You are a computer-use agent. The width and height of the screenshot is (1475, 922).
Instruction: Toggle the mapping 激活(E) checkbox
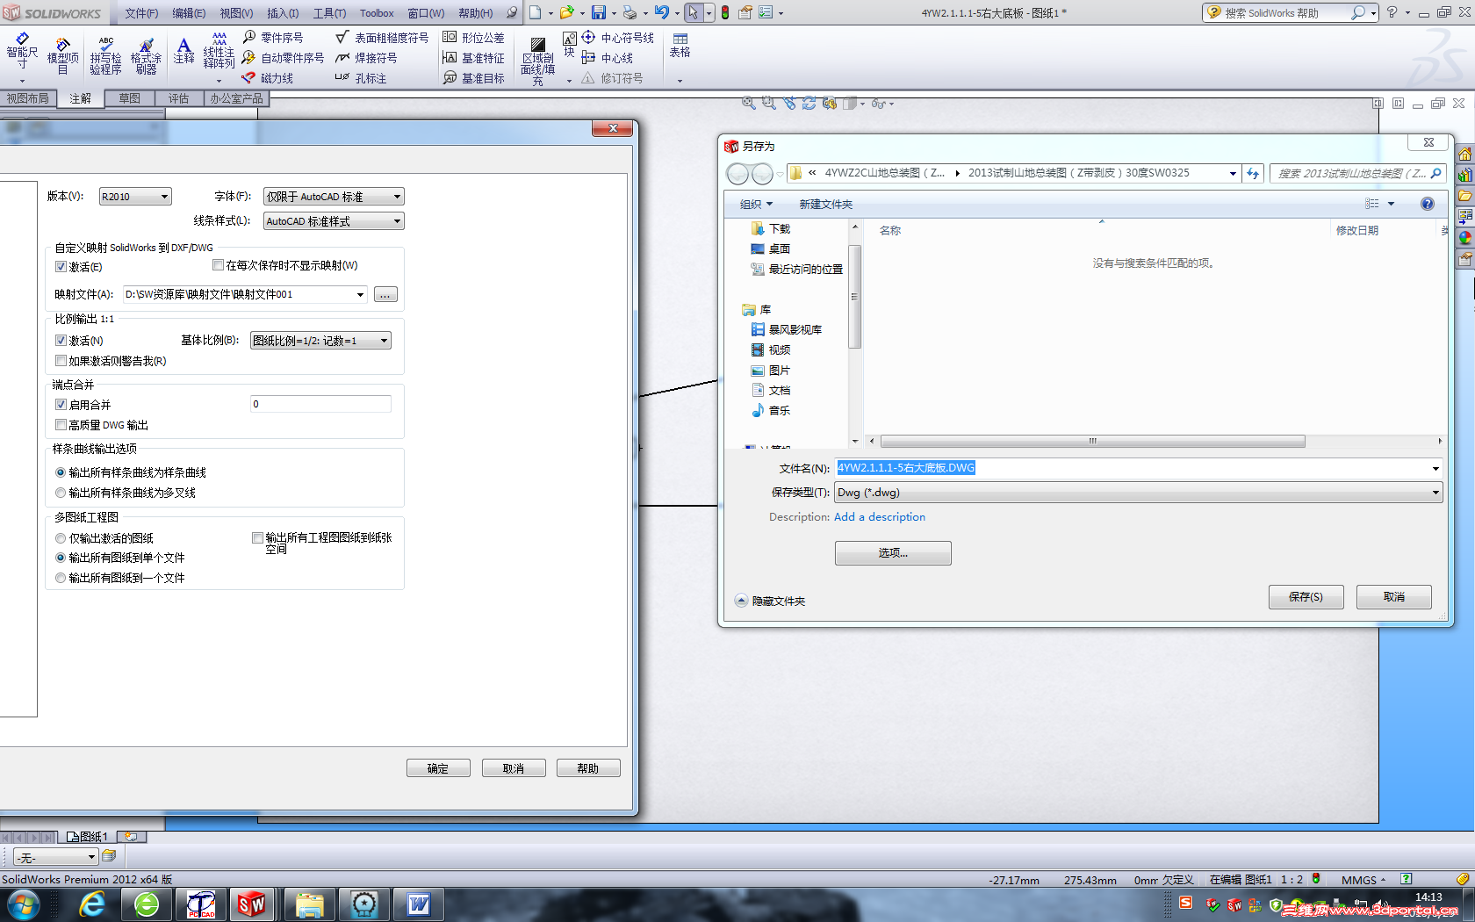61,267
